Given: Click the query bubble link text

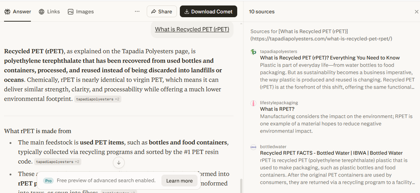Looking at the screenshot, I should 192,29.
